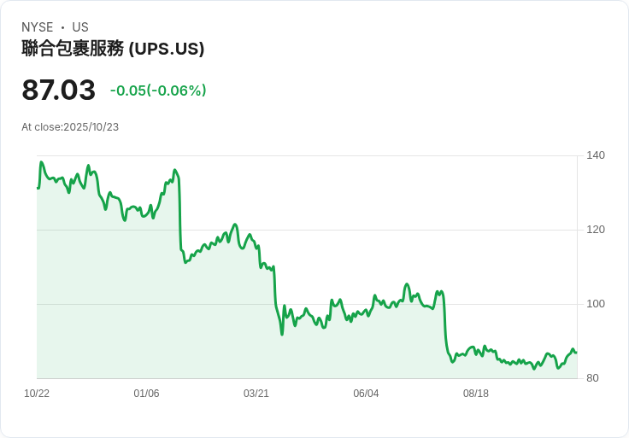Select the 08/18 x-axis date
The image size is (629, 438).
[476, 394]
